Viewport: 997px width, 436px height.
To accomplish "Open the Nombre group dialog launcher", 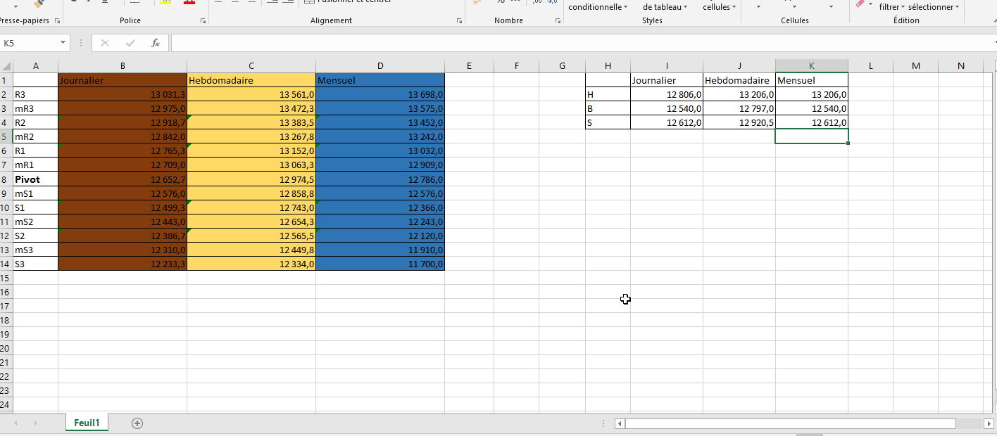I will tap(558, 21).
